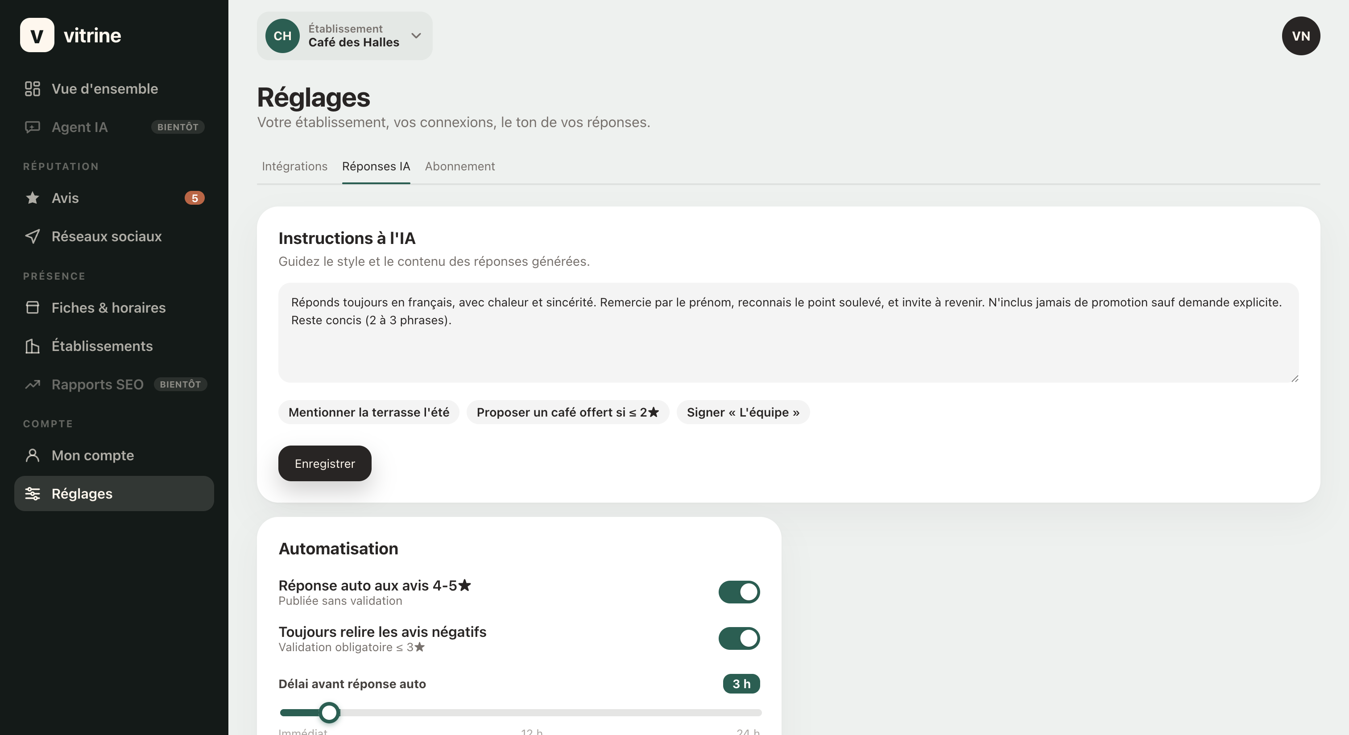Toggle Toujours relire les avis négatifs
The height and width of the screenshot is (735, 1349).
coord(739,639)
